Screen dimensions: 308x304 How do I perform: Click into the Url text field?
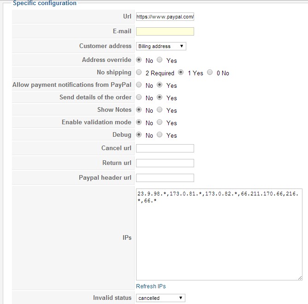tap(165, 17)
